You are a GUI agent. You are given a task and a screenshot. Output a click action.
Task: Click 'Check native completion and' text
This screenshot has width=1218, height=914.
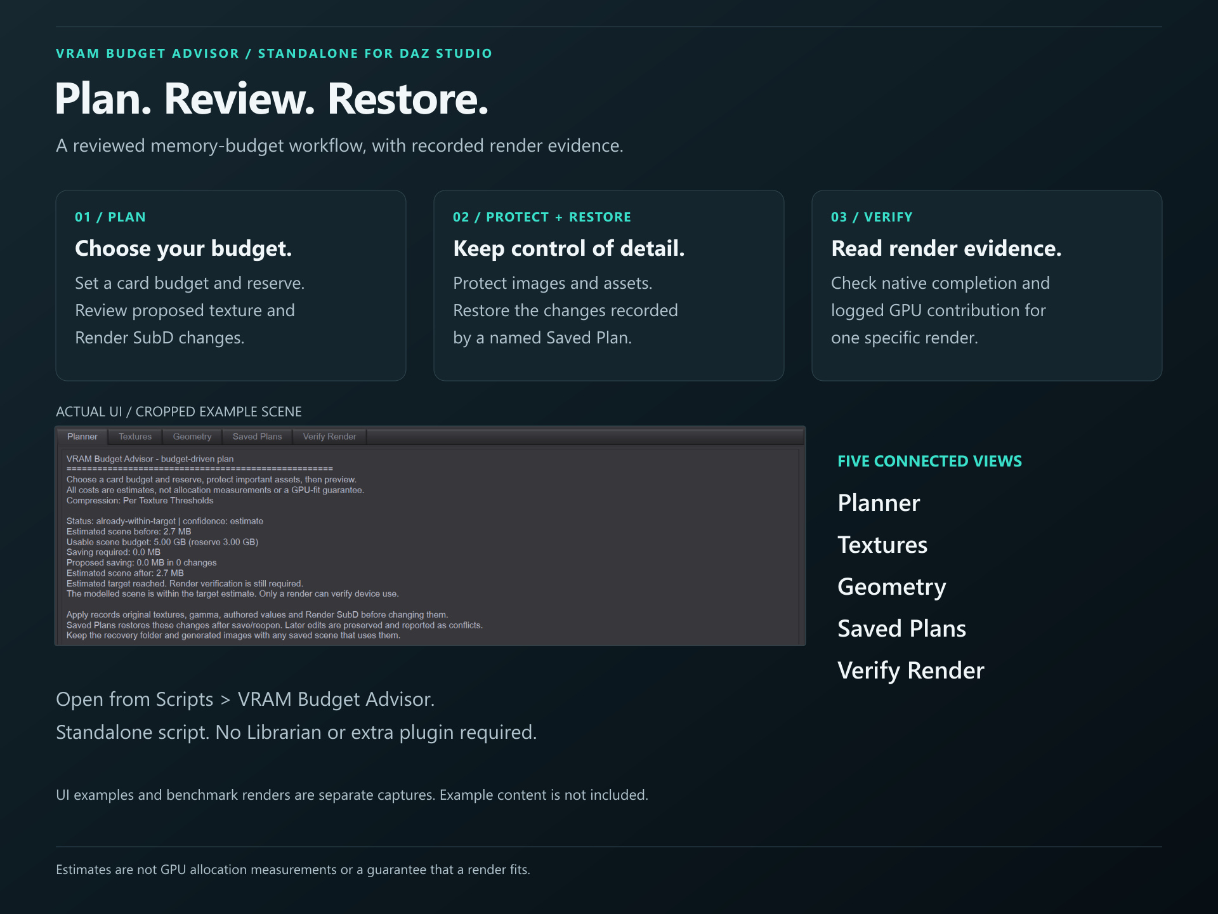point(940,283)
